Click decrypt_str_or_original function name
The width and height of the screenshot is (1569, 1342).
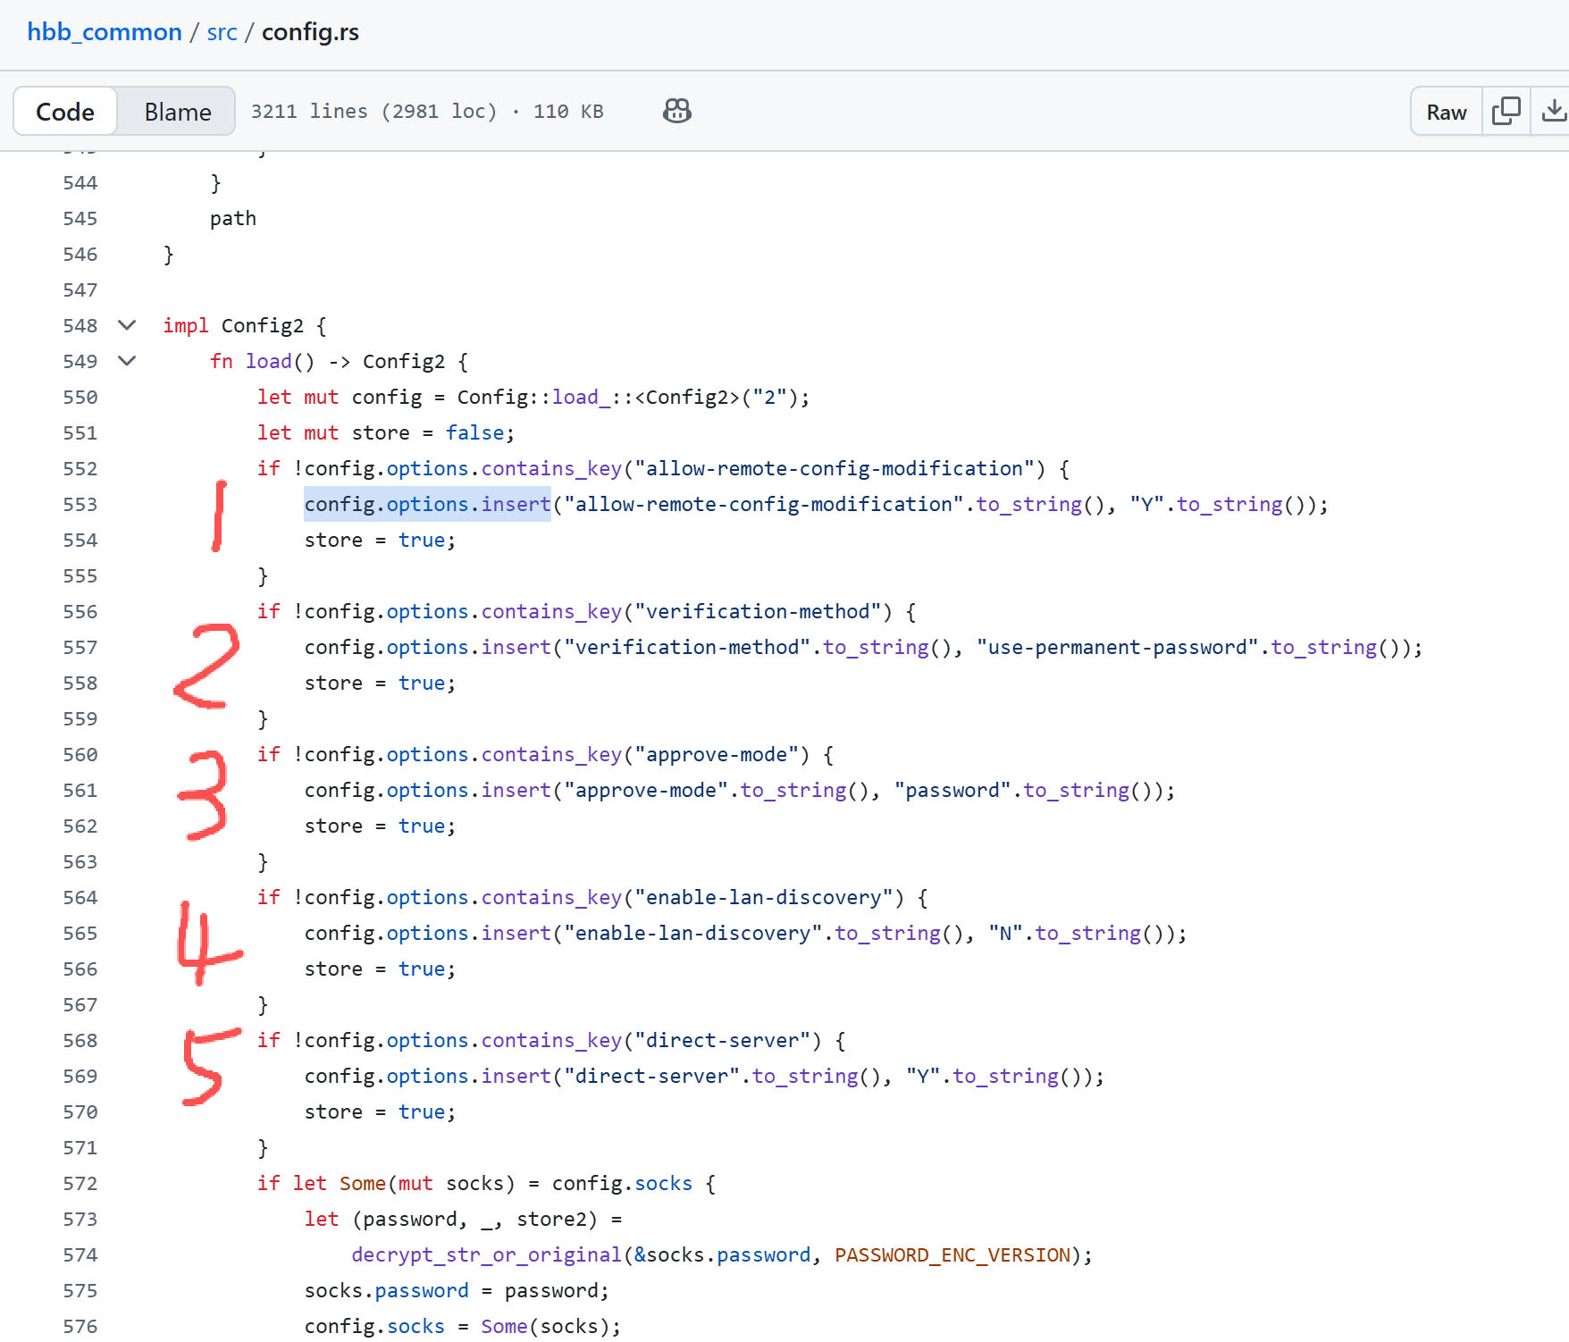click(486, 1255)
